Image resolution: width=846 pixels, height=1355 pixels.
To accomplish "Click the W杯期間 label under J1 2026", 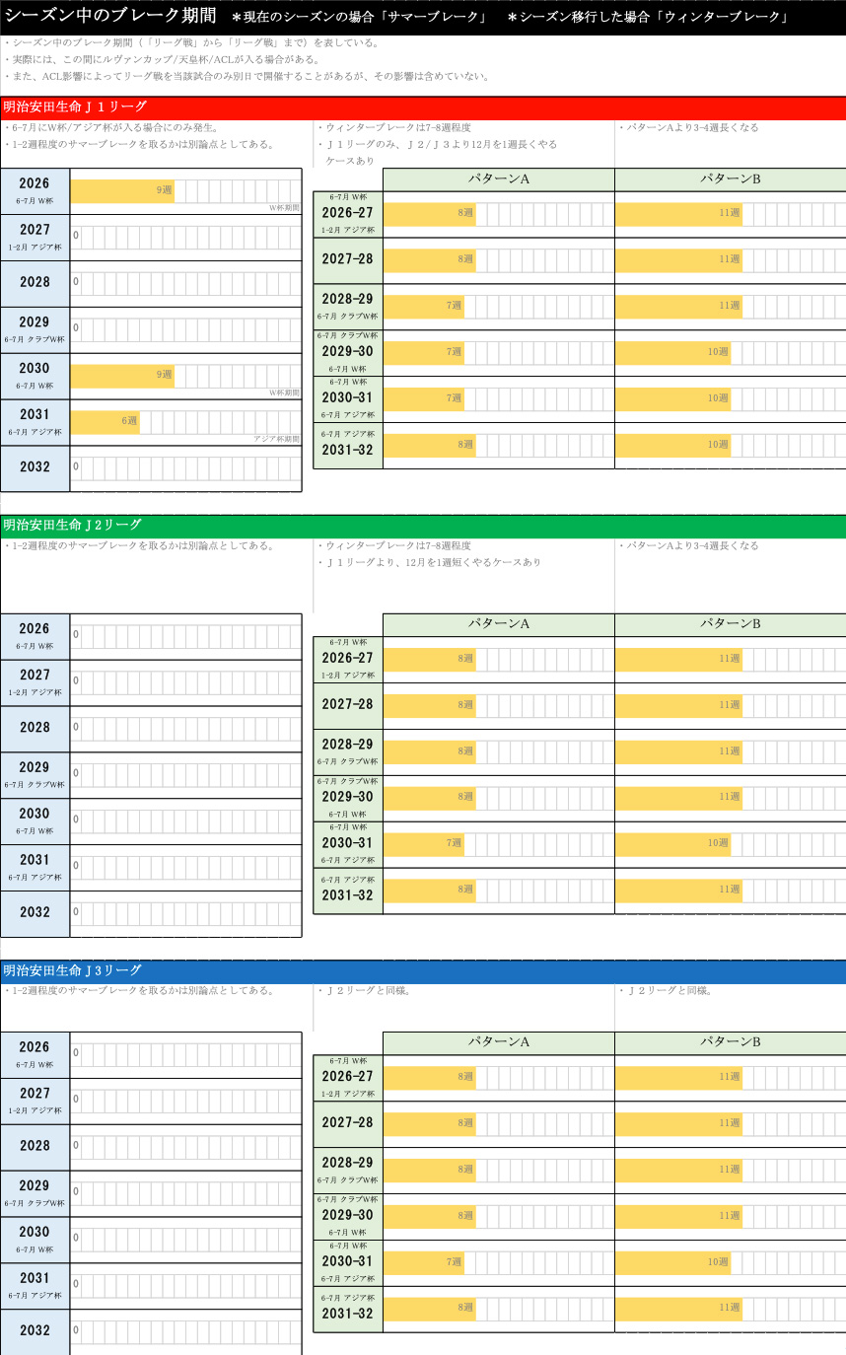I will [x=283, y=208].
